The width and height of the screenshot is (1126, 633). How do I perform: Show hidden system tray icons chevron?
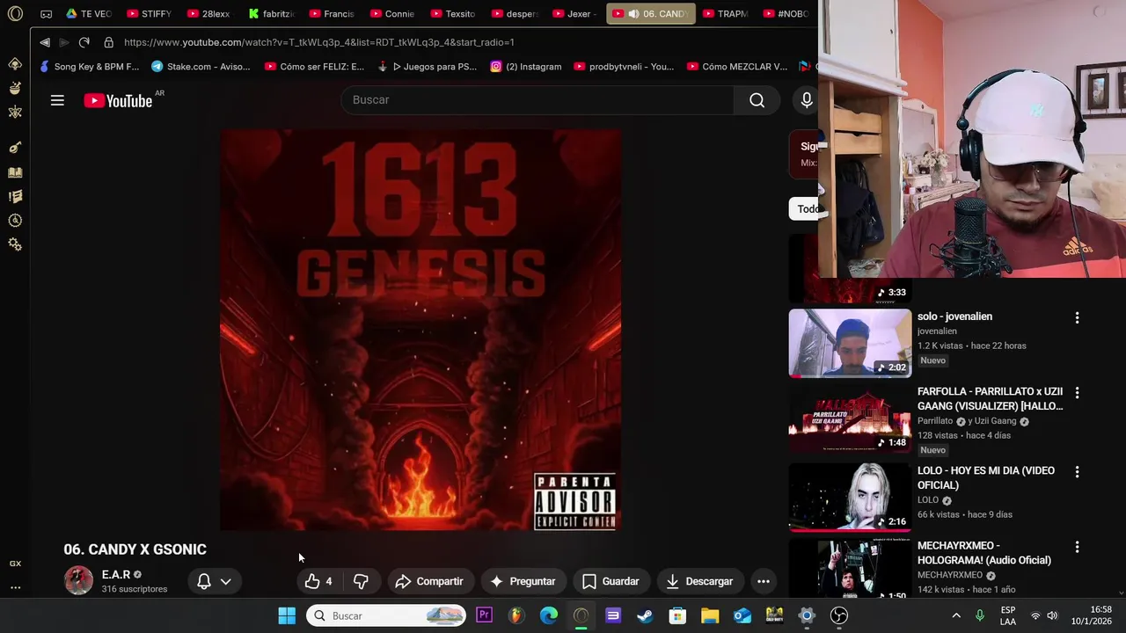956,615
